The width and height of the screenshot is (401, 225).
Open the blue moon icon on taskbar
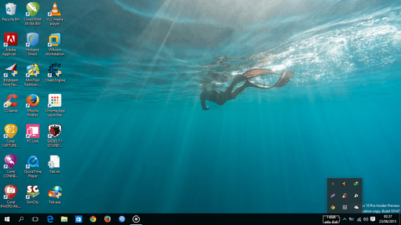point(121,219)
